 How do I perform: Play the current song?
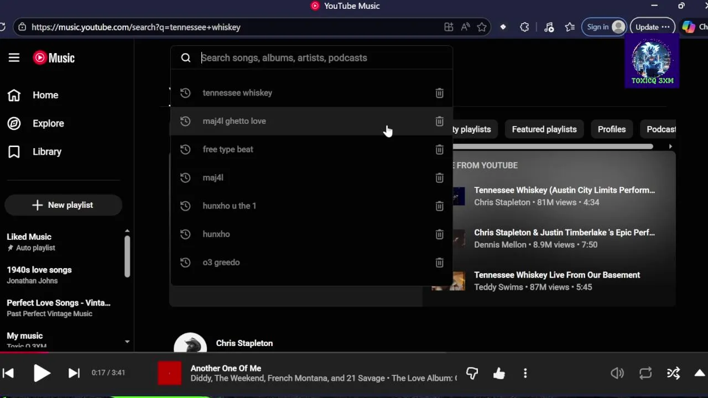(41, 373)
